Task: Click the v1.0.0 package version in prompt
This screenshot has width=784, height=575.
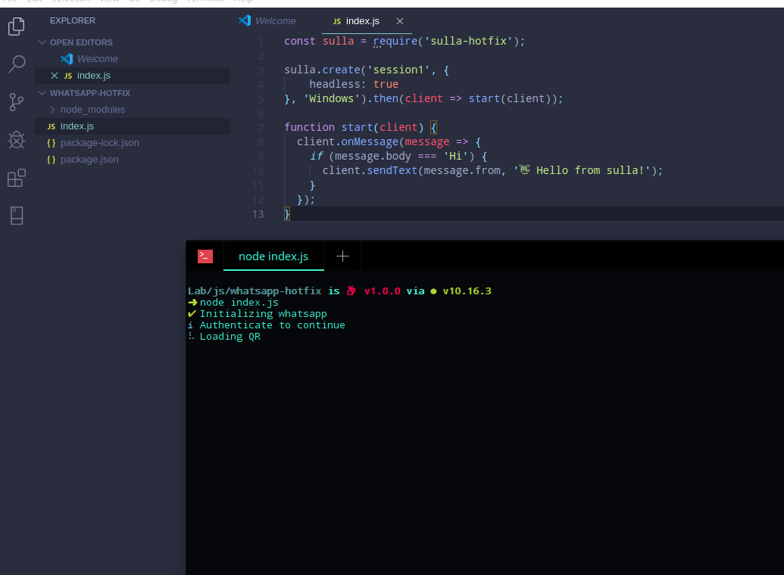Action: pyautogui.click(x=382, y=291)
